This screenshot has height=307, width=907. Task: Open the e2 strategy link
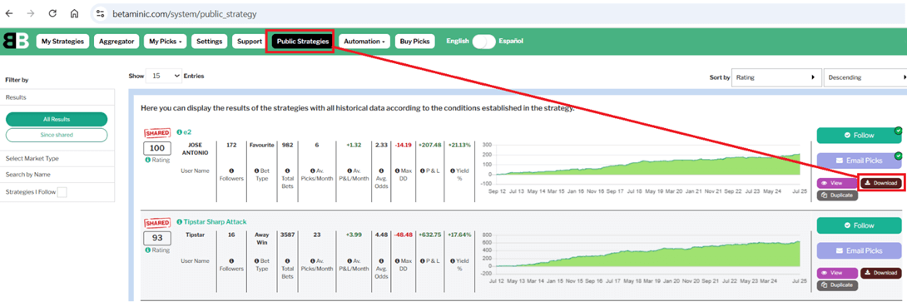click(187, 132)
